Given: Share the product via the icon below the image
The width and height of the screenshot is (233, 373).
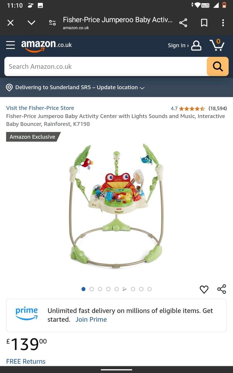Looking at the screenshot, I should point(222,289).
